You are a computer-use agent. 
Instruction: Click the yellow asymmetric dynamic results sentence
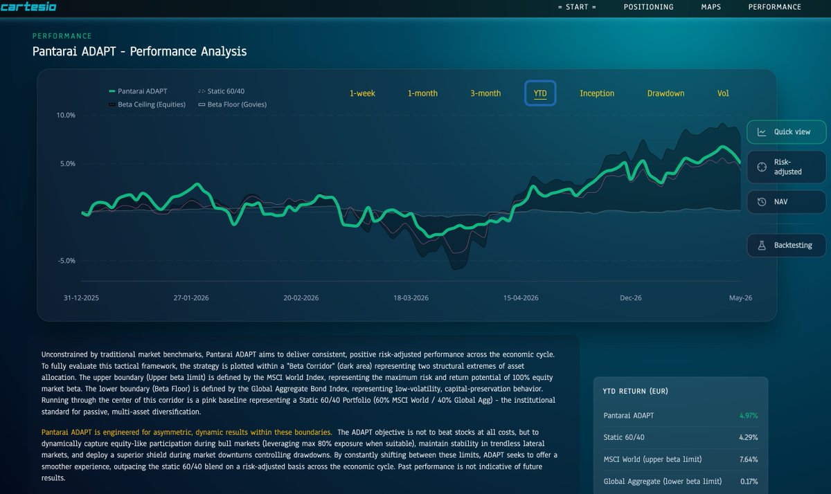point(187,432)
